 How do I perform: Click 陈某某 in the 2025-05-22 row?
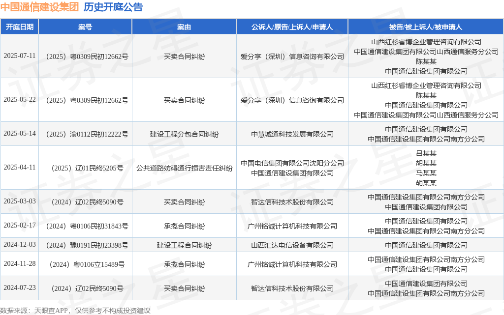[x=426, y=96]
